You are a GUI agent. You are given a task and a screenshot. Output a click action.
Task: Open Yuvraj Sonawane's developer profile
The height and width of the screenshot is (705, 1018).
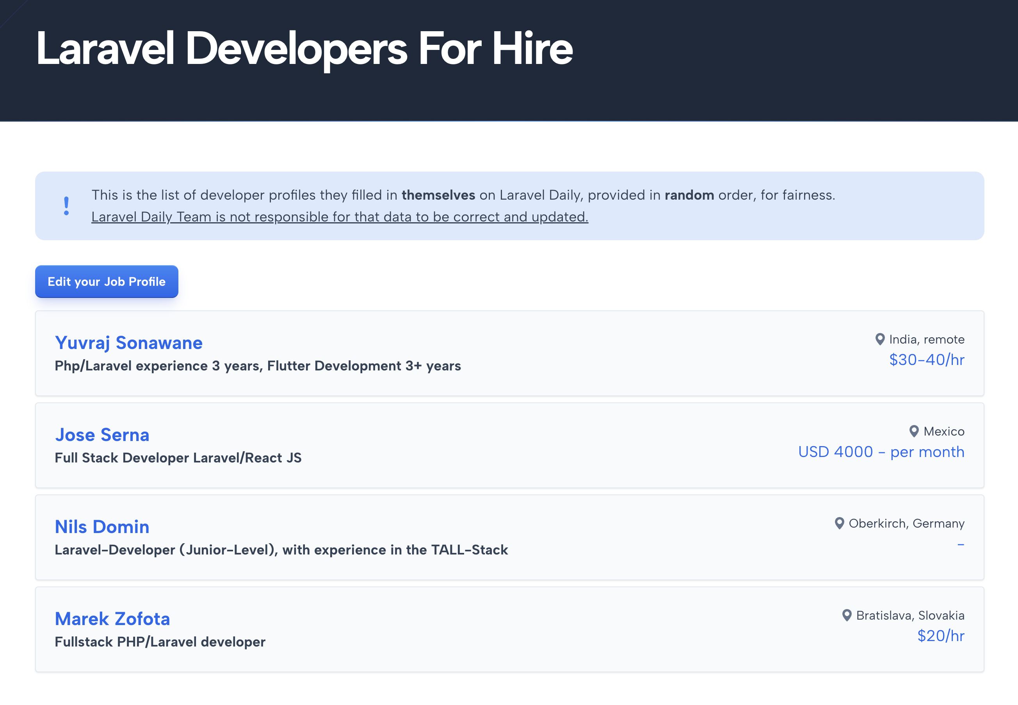point(129,342)
